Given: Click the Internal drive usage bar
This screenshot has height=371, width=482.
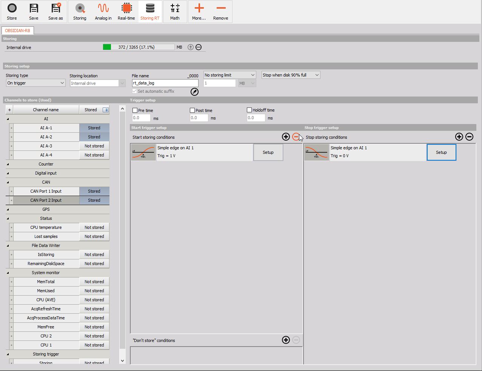Looking at the screenshot, I should 139,47.
